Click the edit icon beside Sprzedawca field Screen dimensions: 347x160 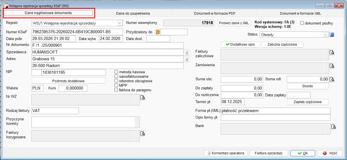(186, 52)
